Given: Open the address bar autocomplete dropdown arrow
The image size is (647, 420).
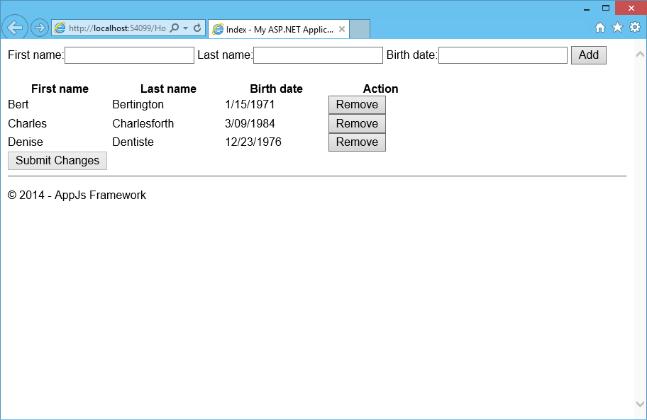Looking at the screenshot, I should click(186, 28).
